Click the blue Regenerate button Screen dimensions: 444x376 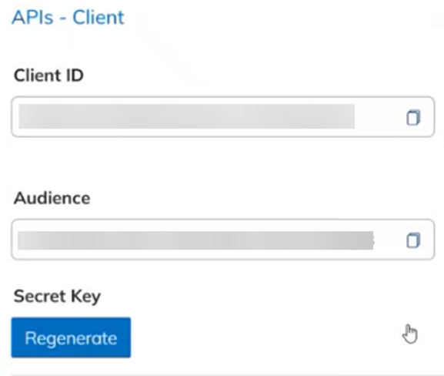pos(71,337)
